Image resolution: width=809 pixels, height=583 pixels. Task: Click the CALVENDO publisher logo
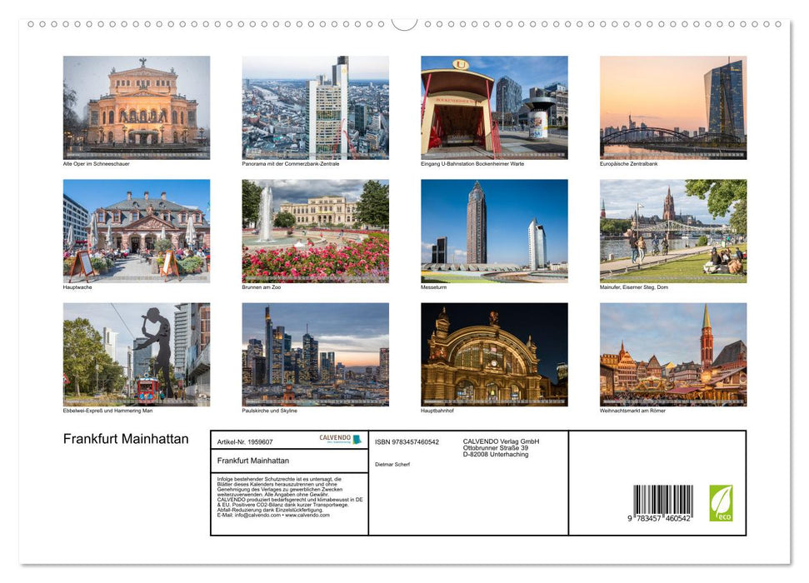coord(336,438)
